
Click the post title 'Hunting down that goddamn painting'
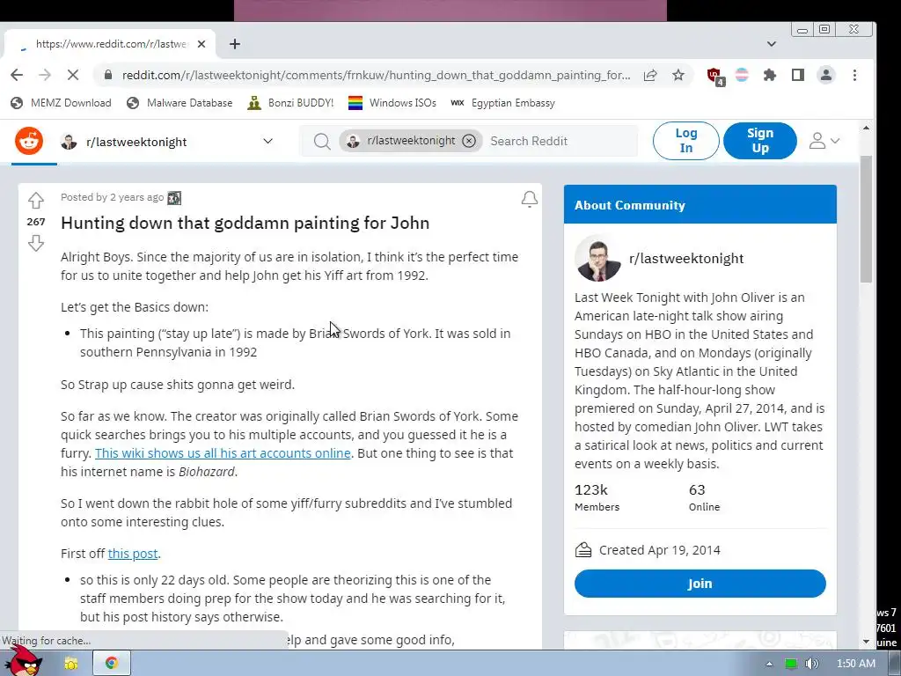pos(245,223)
